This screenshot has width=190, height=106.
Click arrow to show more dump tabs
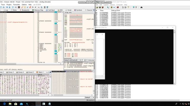pos(50,72)
